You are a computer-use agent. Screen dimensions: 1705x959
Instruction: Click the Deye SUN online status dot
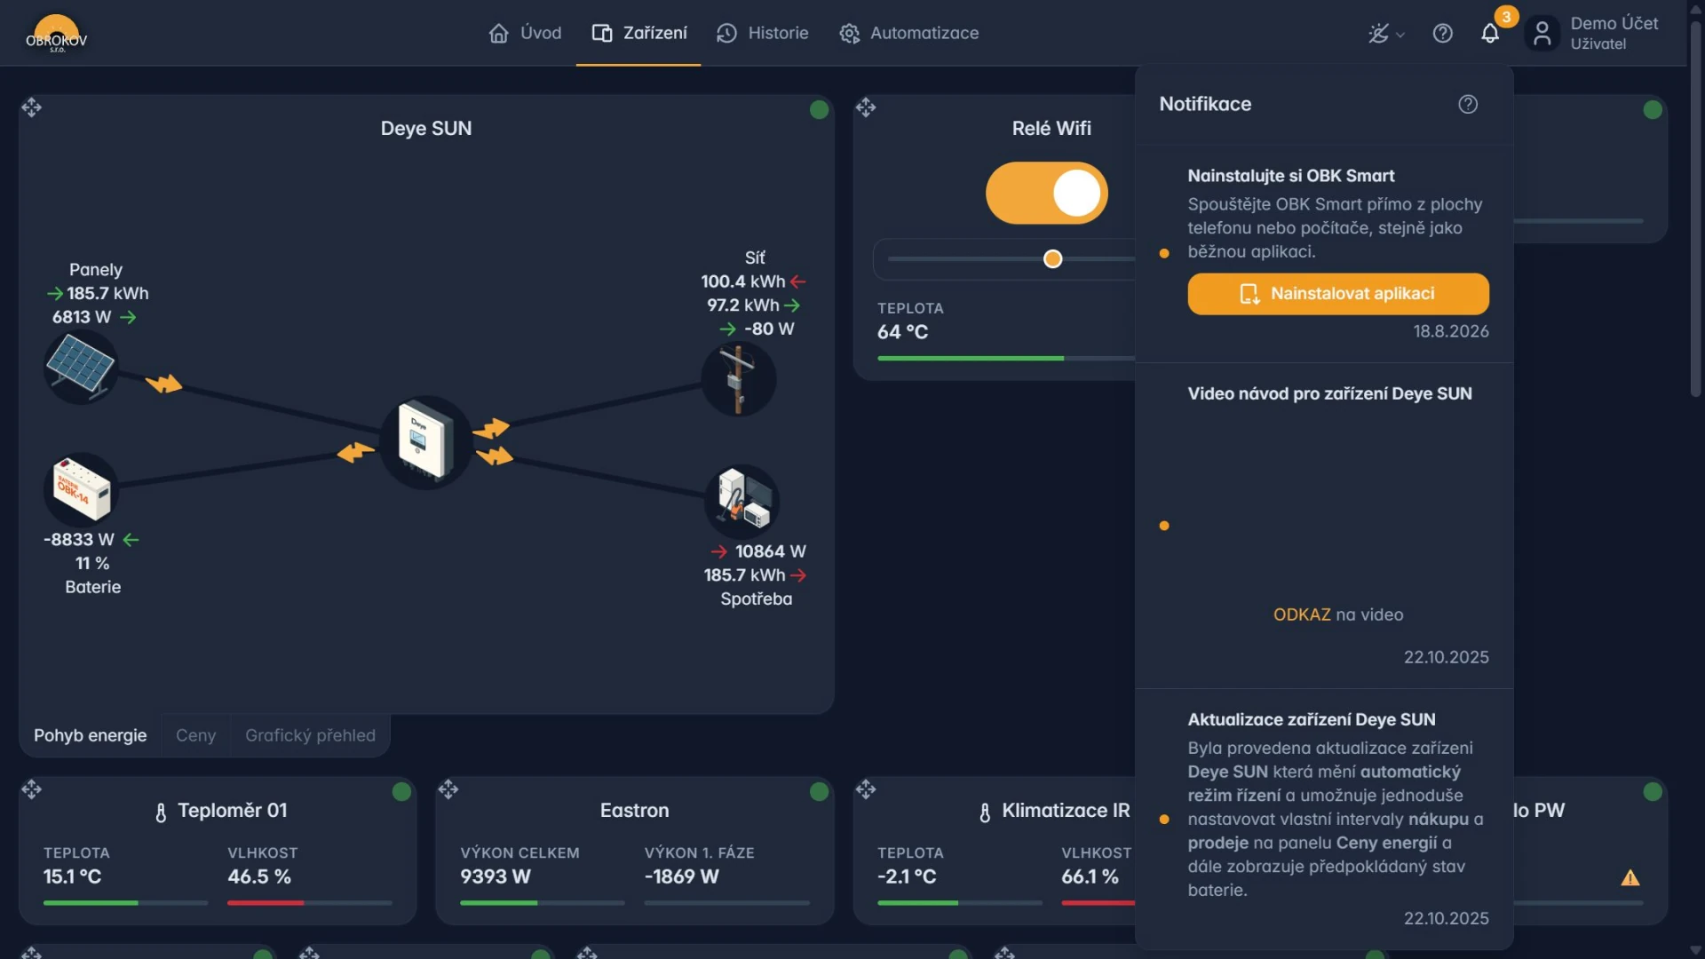pos(819,109)
